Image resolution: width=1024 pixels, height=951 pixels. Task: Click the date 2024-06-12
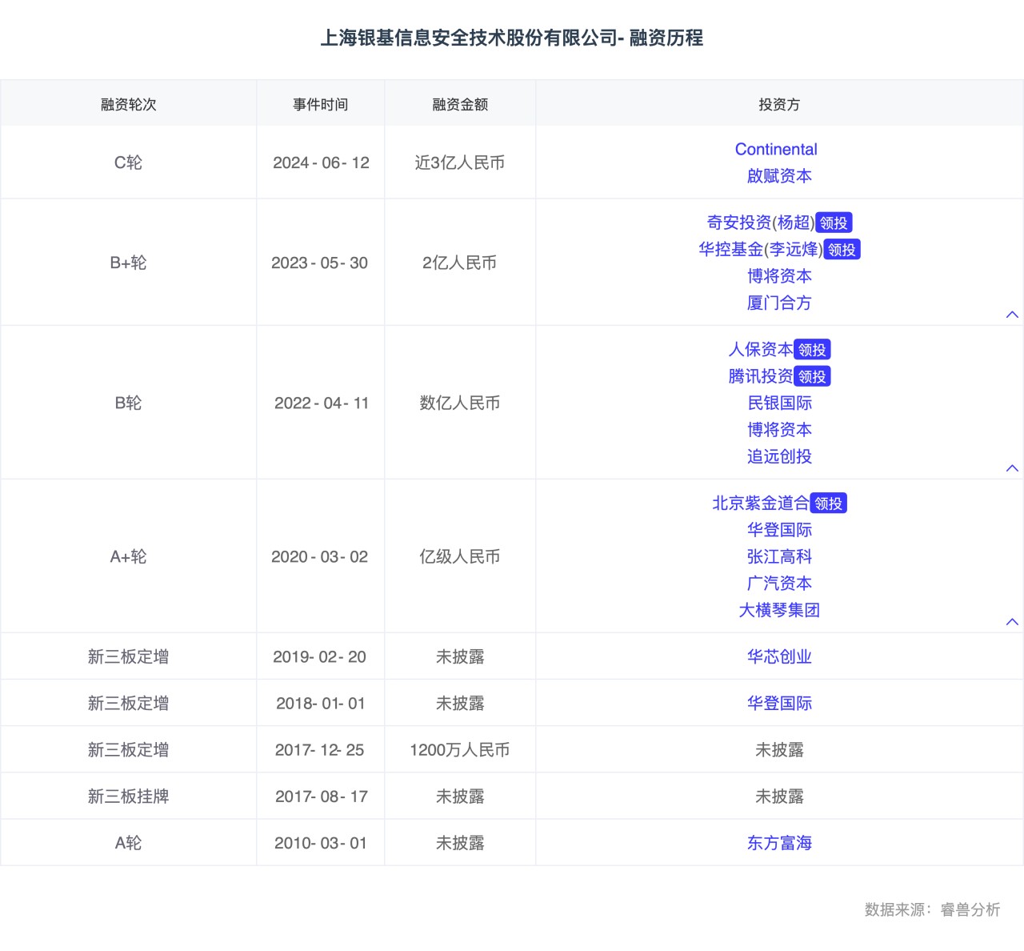tap(321, 163)
